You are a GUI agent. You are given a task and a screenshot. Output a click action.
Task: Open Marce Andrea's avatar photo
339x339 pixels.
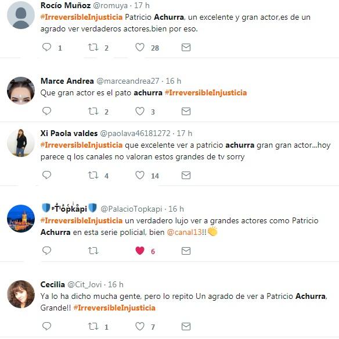pyautogui.click(x=21, y=91)
